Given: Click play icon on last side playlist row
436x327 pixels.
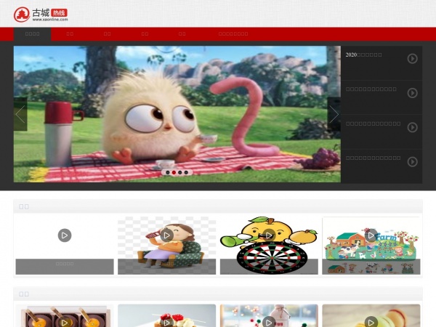Looking at the screenshot, I should [412, 161].
